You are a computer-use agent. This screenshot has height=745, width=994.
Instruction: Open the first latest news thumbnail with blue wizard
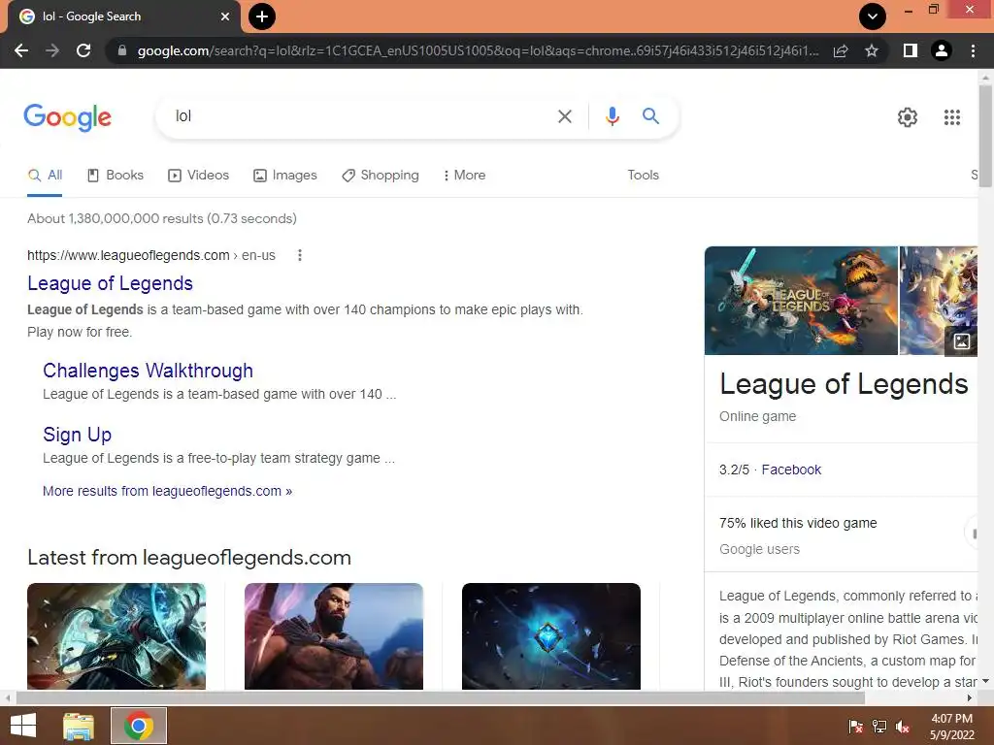pos(116,636)
